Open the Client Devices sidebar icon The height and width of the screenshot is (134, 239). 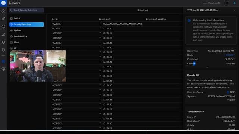coord(3,34)
